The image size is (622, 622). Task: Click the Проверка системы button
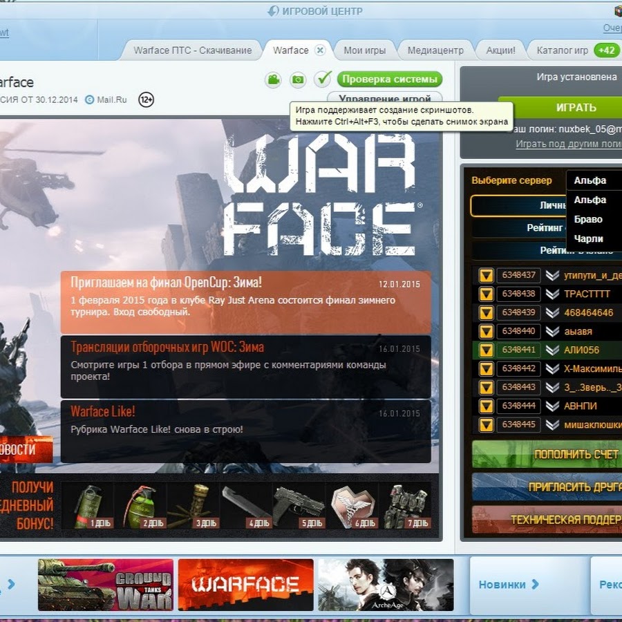click(390, 79)
